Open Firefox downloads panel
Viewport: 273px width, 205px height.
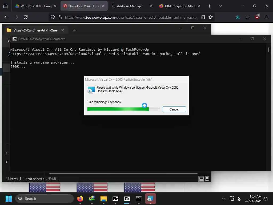point(238,17)
